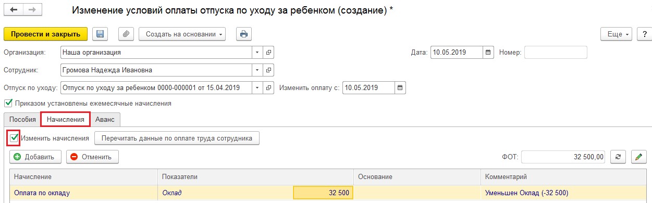Image resolution: width=652 pixels, height=203 pixels.
Task: Open calendar picker next to Дата field
Action: coord(488,53)
